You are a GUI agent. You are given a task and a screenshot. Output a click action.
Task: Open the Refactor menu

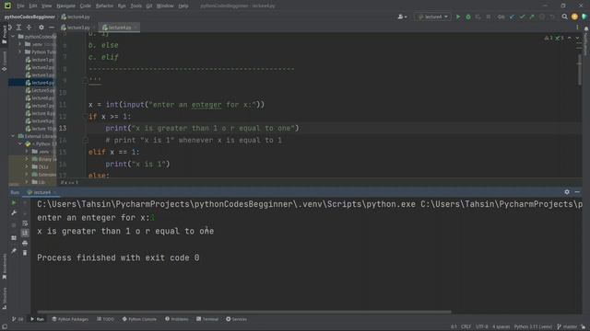pos(104,6)
